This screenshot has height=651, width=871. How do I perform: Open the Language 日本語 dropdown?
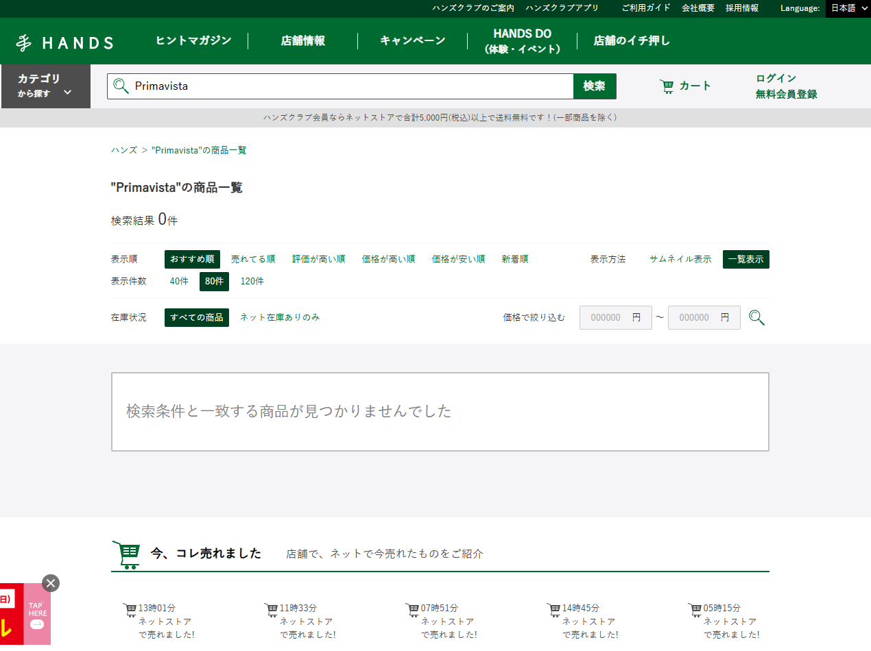click(x=848, y=8)
